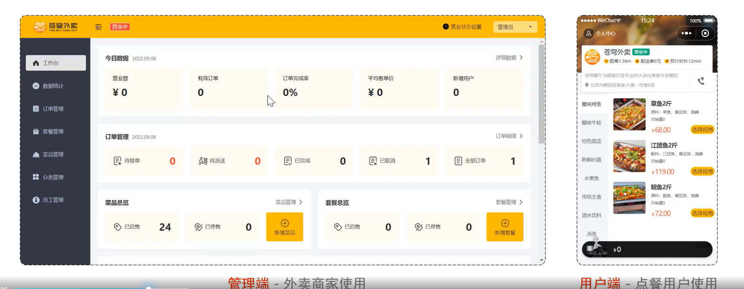Click the 苍穹外卖 shop avatar

[592, 57]
